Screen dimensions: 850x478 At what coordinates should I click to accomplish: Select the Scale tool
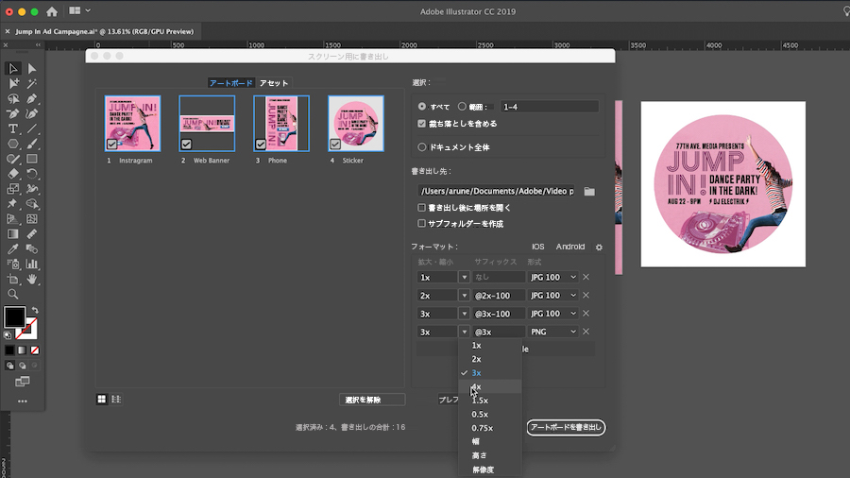13,189
